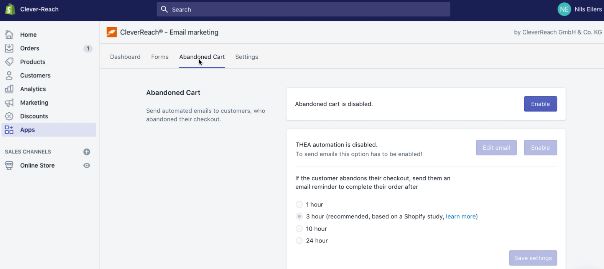Select the 10 hour reminder option
604x269 pixels.
click(299, 229)
